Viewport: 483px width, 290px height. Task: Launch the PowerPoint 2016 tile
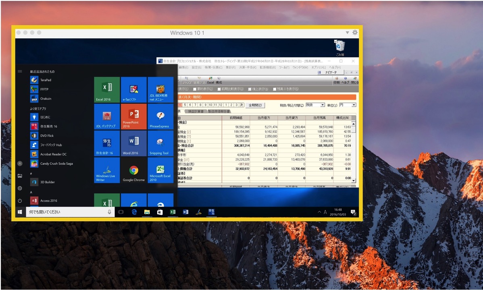(x=133, y=116)
